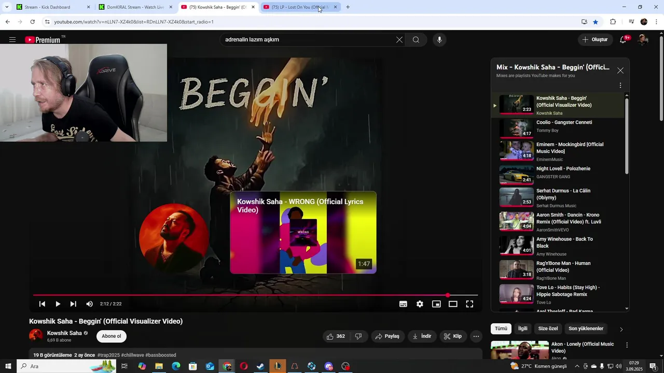The width and height of the screenshot is (664, 373).
Task: Open a new browser tab
Action: pos(348,7)
